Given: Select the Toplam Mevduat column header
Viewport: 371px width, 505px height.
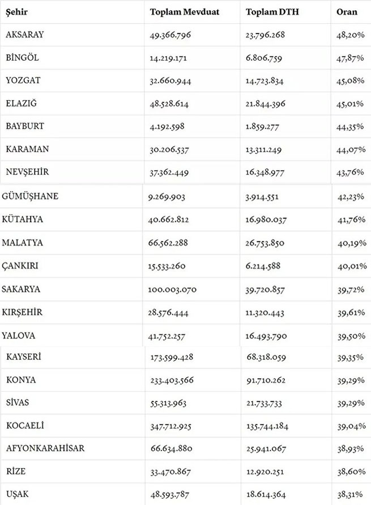Looking at the screenshot, I should coord(185,12).
